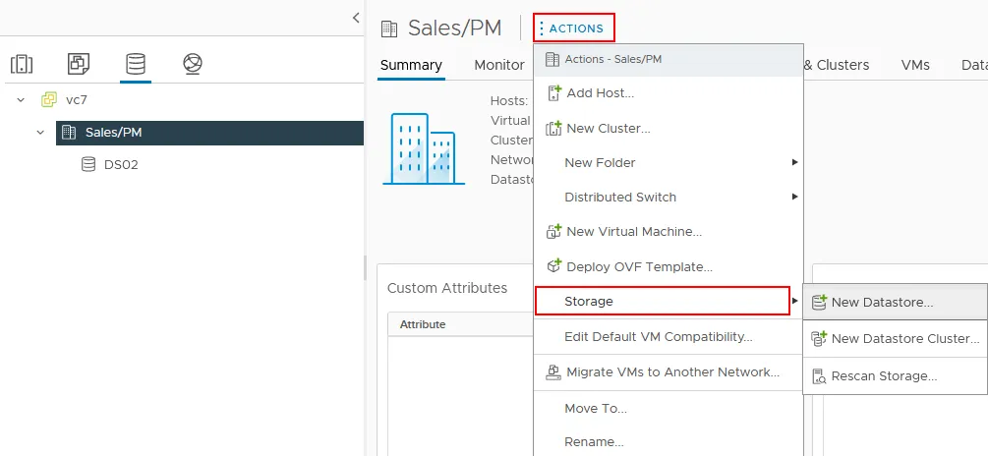Viewport: 988px width, 456px height.
Task: Open the Hosts and Clusters inventory view
Action: point(22,64)
